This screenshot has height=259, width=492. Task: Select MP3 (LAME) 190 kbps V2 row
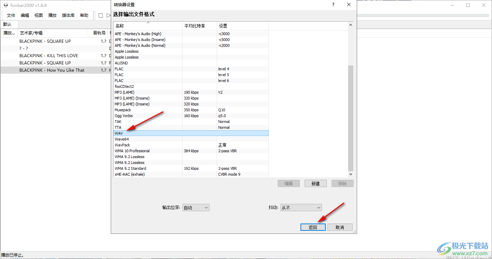coord(191,92)
